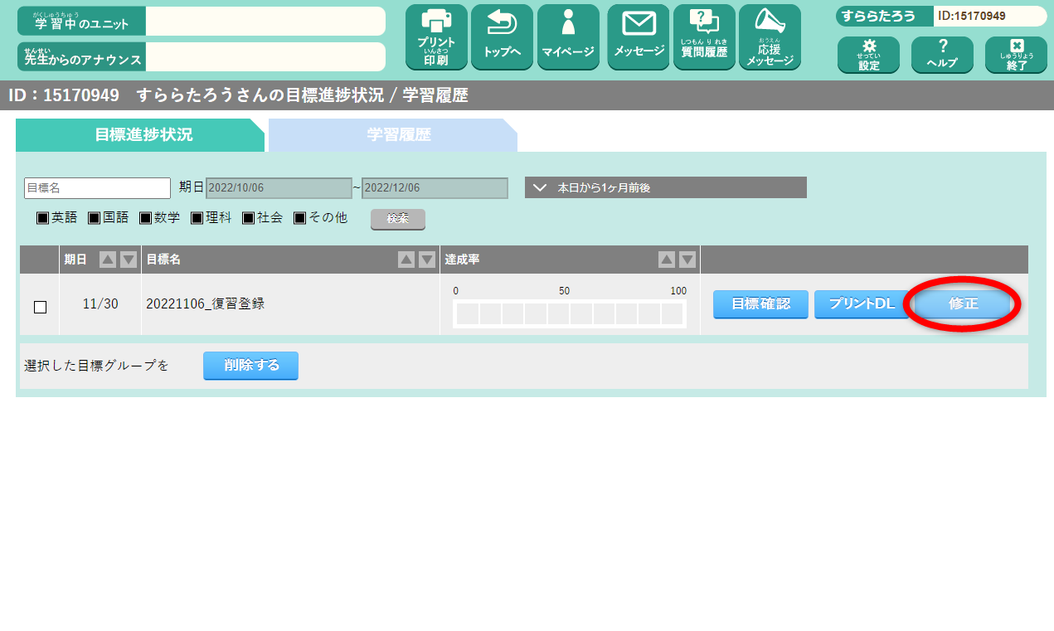The width and height of the screenshot is (1054, 631).
Task: Sort 目標名 column descending arrow
Action: tap(427, 260)
